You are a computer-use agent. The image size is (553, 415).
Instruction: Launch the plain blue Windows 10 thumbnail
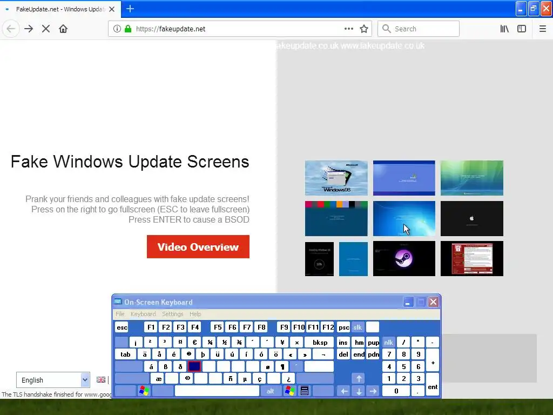coord(353,259)
